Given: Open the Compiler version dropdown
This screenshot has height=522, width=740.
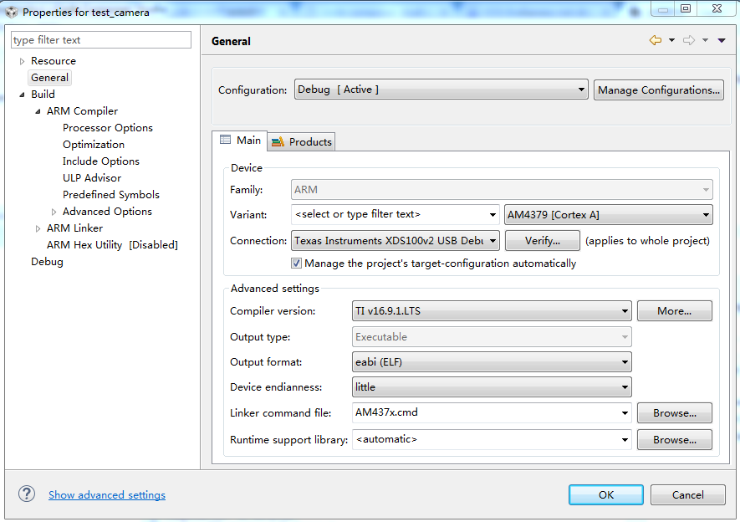Looking at the screenshot, I should tap(492, 311).
